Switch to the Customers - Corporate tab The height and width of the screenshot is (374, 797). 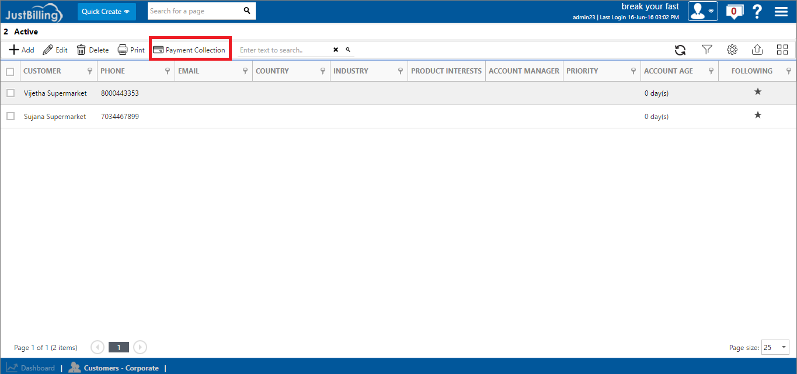(114, 368)
